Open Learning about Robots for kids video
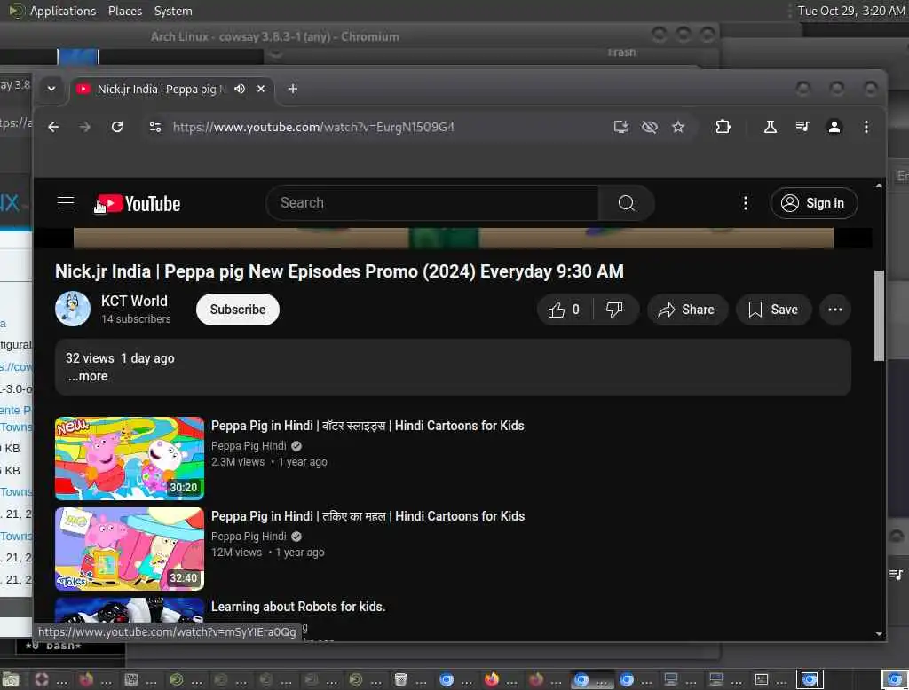Image resolution: width=909 pixels, height=690 pixels. click(x=298, y=607)
